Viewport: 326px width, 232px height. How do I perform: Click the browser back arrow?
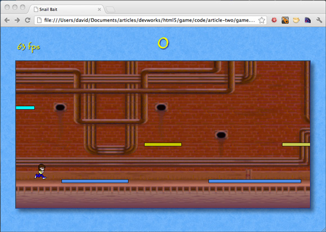[7, 20]
